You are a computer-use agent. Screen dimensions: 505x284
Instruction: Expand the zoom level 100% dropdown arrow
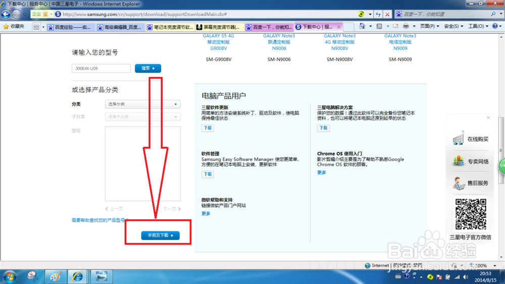pos(495,266)
